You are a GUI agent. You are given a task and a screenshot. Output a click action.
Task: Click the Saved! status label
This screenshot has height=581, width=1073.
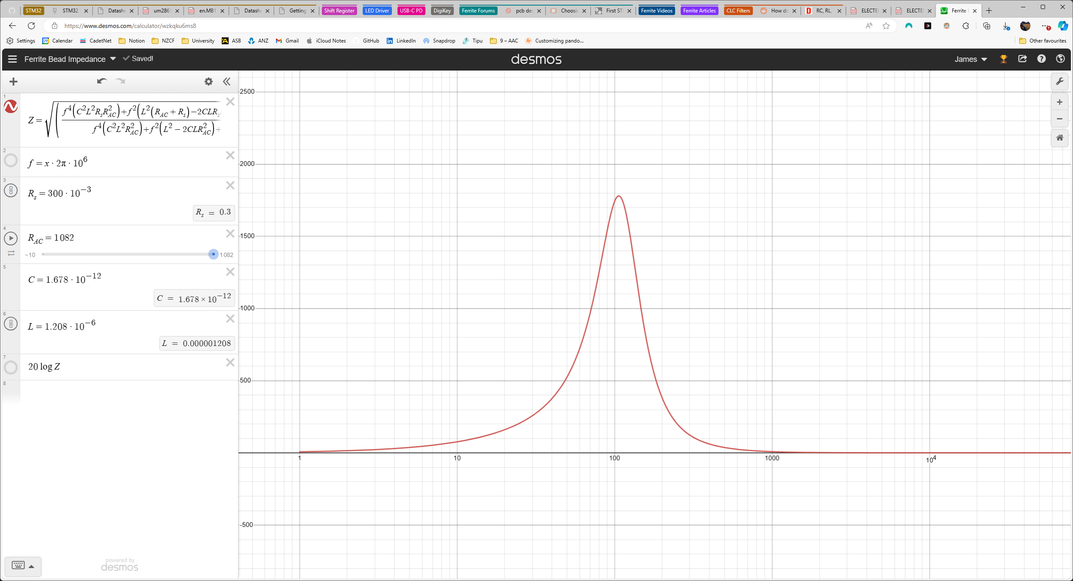(x=138, y=58)
